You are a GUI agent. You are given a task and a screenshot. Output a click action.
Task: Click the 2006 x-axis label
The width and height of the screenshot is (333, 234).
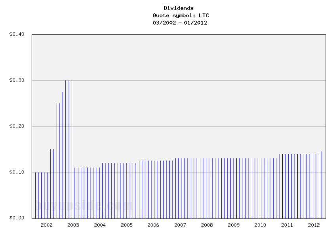(x=153, y=225)
